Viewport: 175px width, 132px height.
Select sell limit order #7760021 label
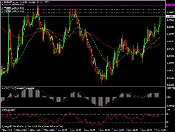[13, 5]
